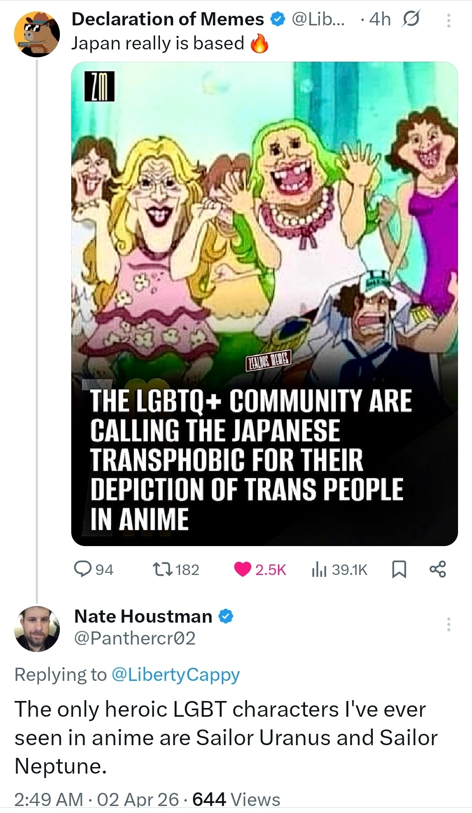Image resolution: width=472 pixels, height=813 pixels.
Task: Open the 644 Views count
Action: (236, 800)
